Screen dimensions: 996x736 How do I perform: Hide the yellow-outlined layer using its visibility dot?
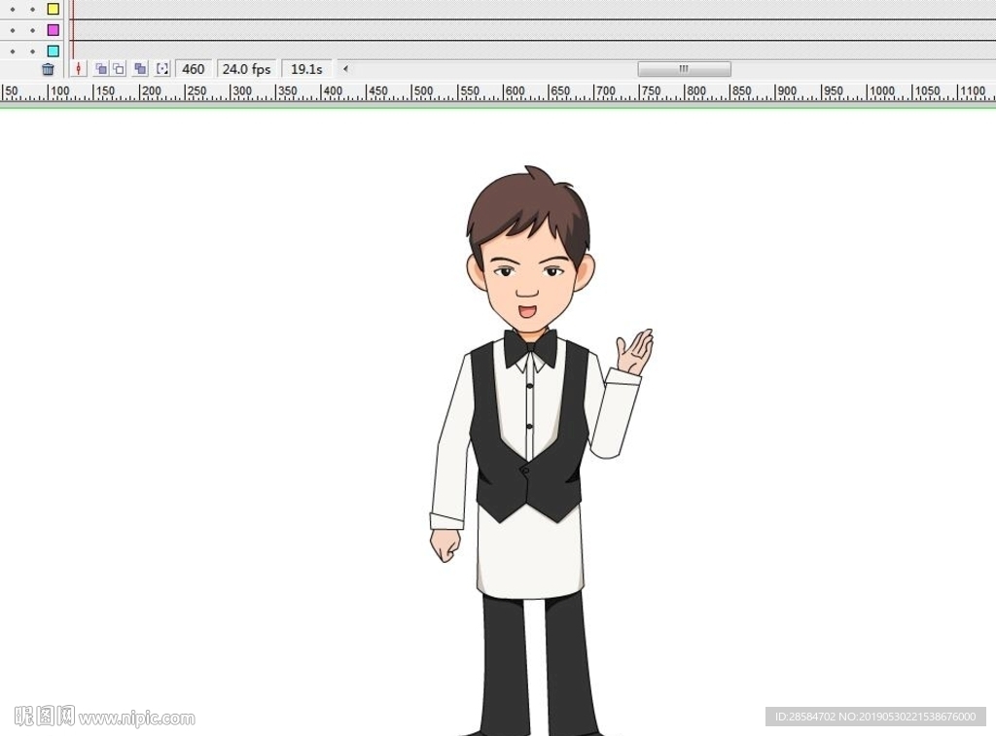click(13, 9)
